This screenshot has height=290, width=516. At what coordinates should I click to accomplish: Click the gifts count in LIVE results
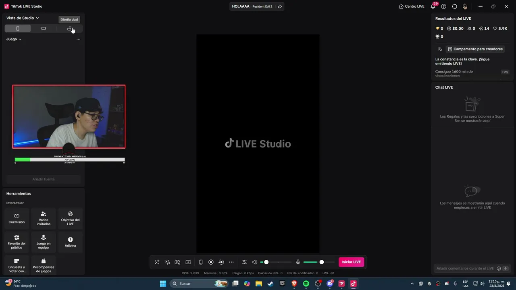pos(439,37)
